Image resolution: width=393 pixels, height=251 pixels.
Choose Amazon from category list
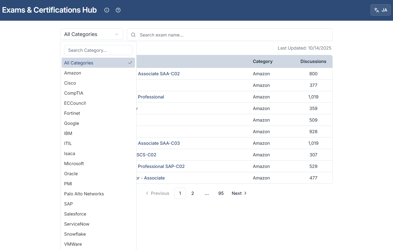(98, 73)
